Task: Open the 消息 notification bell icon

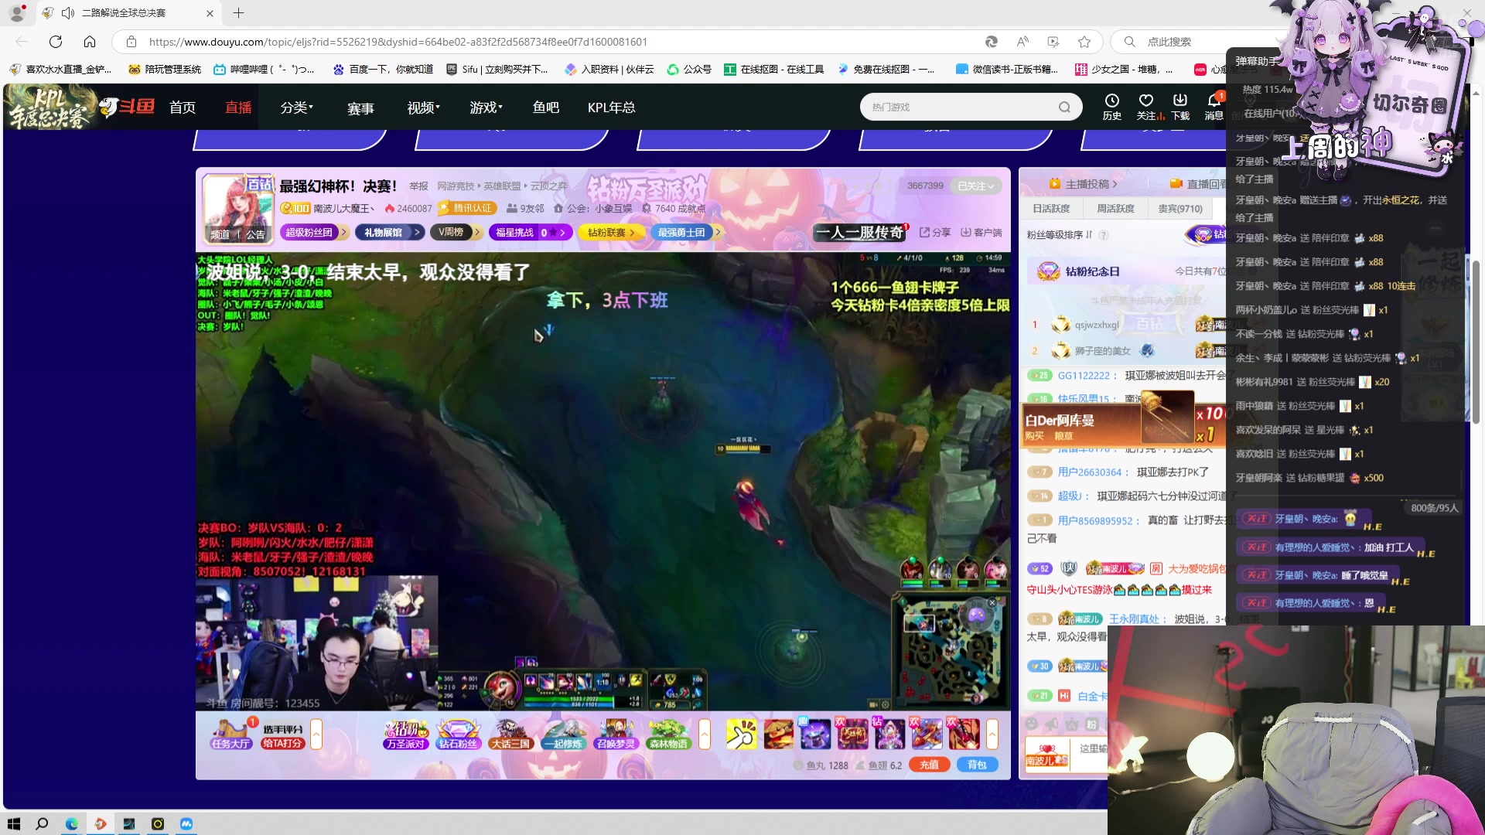Action: click(x=1214, y=102)
